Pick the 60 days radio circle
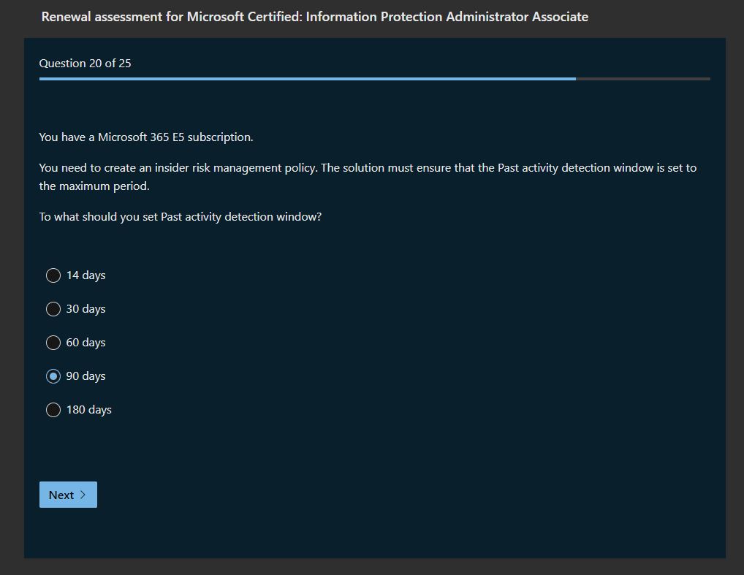This screenshot has width=744, height=575. [x=53, y=343]
